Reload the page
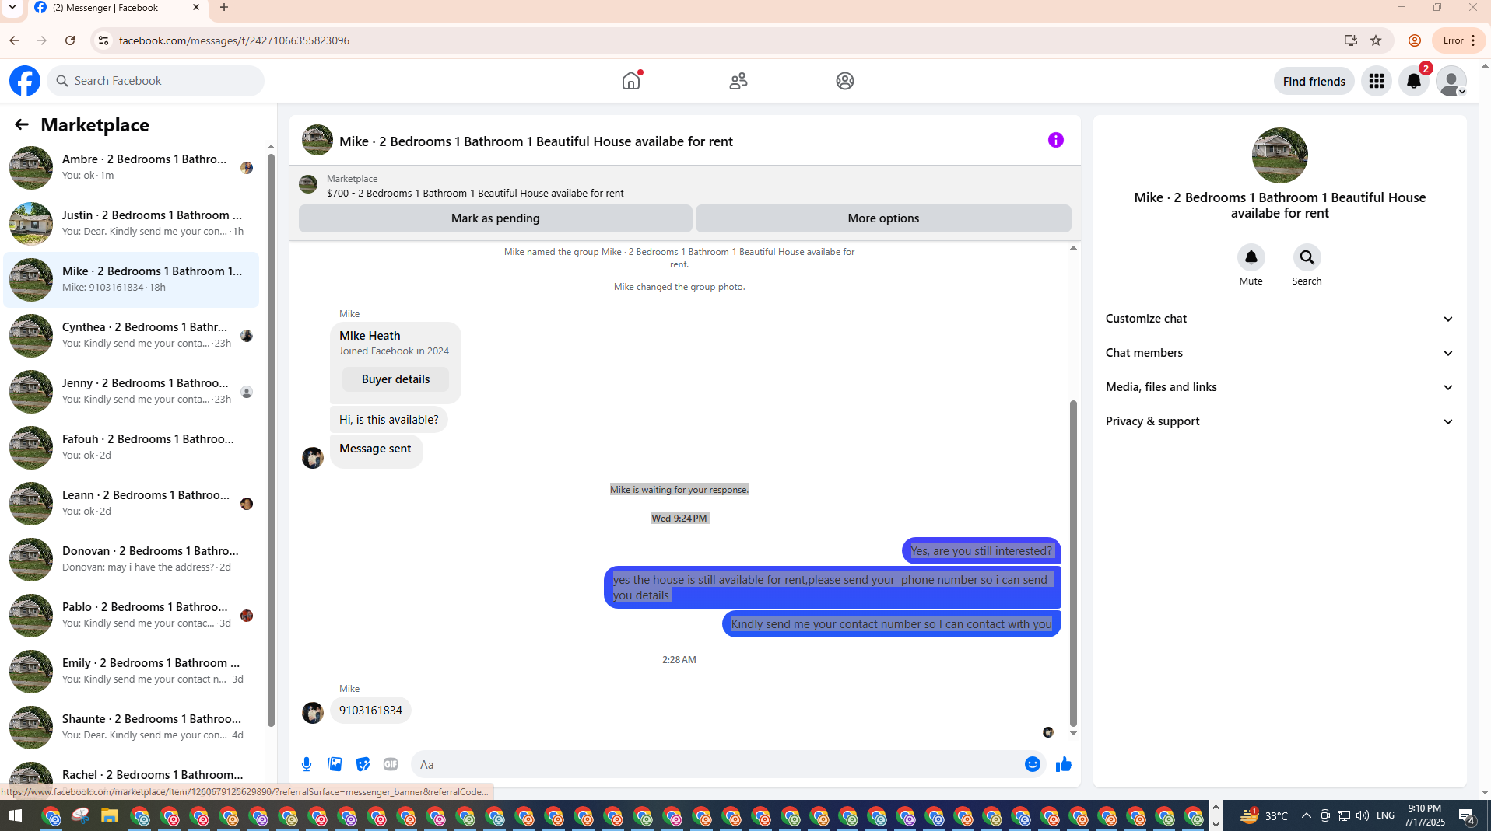1491x831 pixels. coord(70,40)
